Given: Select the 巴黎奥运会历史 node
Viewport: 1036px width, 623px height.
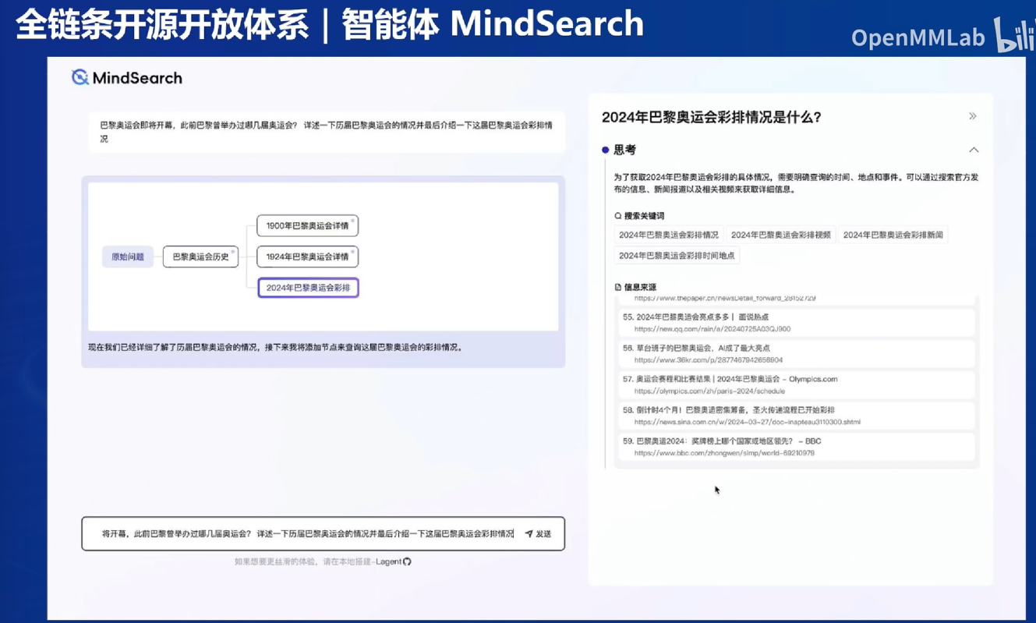Looking at the screenshot, I should point(200,257).
